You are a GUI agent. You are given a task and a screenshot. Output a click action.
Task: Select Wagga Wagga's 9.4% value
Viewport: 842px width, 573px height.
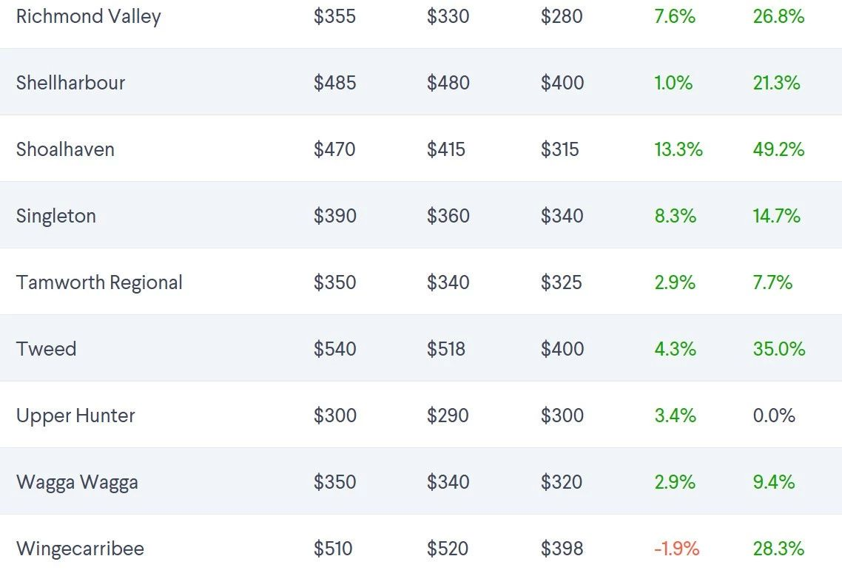[x=774, y=482]
